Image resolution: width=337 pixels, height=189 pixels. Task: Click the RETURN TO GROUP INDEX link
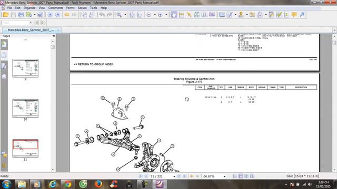[93, 64]
